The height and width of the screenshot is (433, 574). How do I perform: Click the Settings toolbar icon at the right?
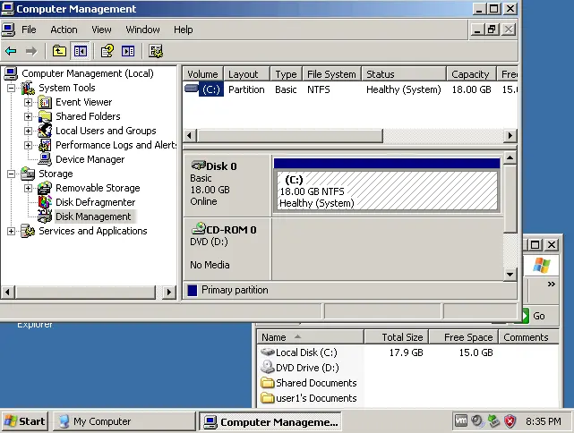click(x=156, y=51)
